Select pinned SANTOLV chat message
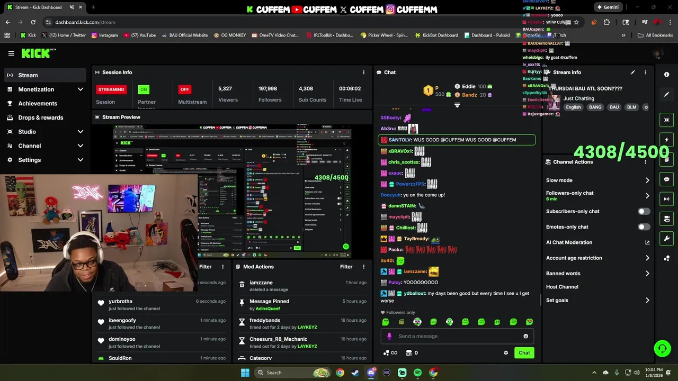The height and width of the screenshot is (381, 678). click(x=457, y=140)
